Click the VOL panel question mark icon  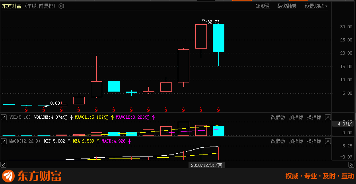coord(4,117)
